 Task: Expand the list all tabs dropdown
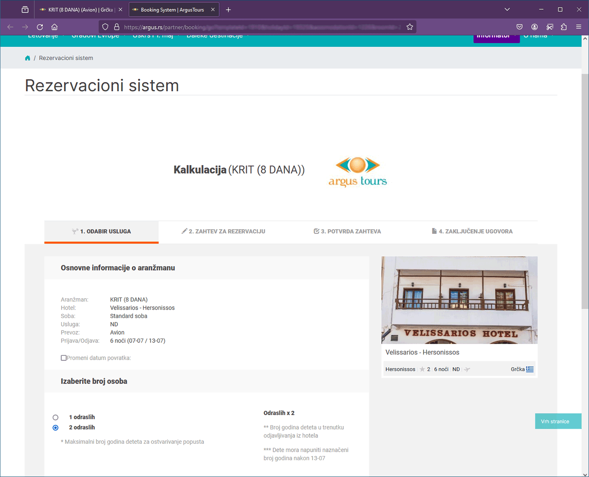pyautogui.click(x=507, y=10)
